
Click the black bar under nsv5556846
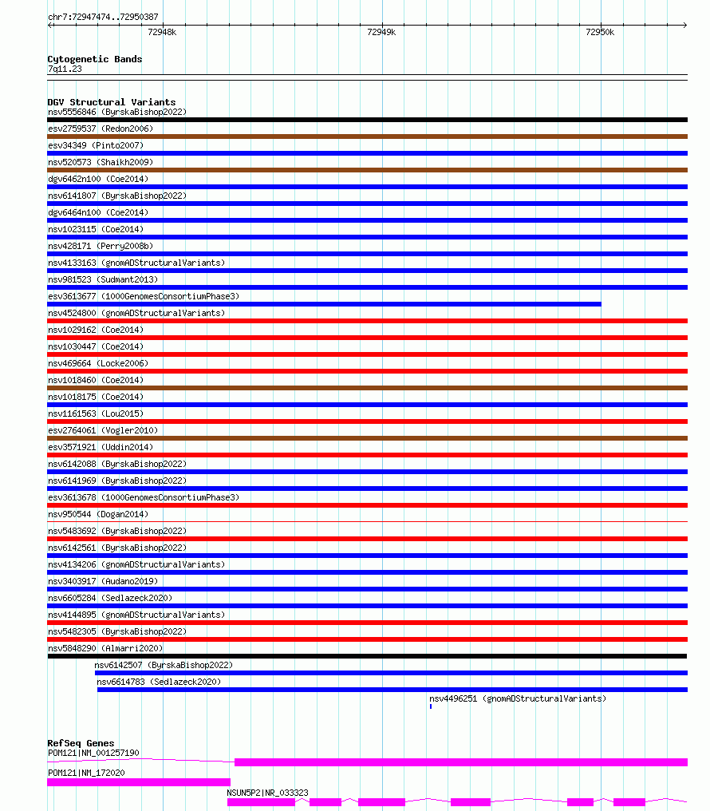[368, 120]
